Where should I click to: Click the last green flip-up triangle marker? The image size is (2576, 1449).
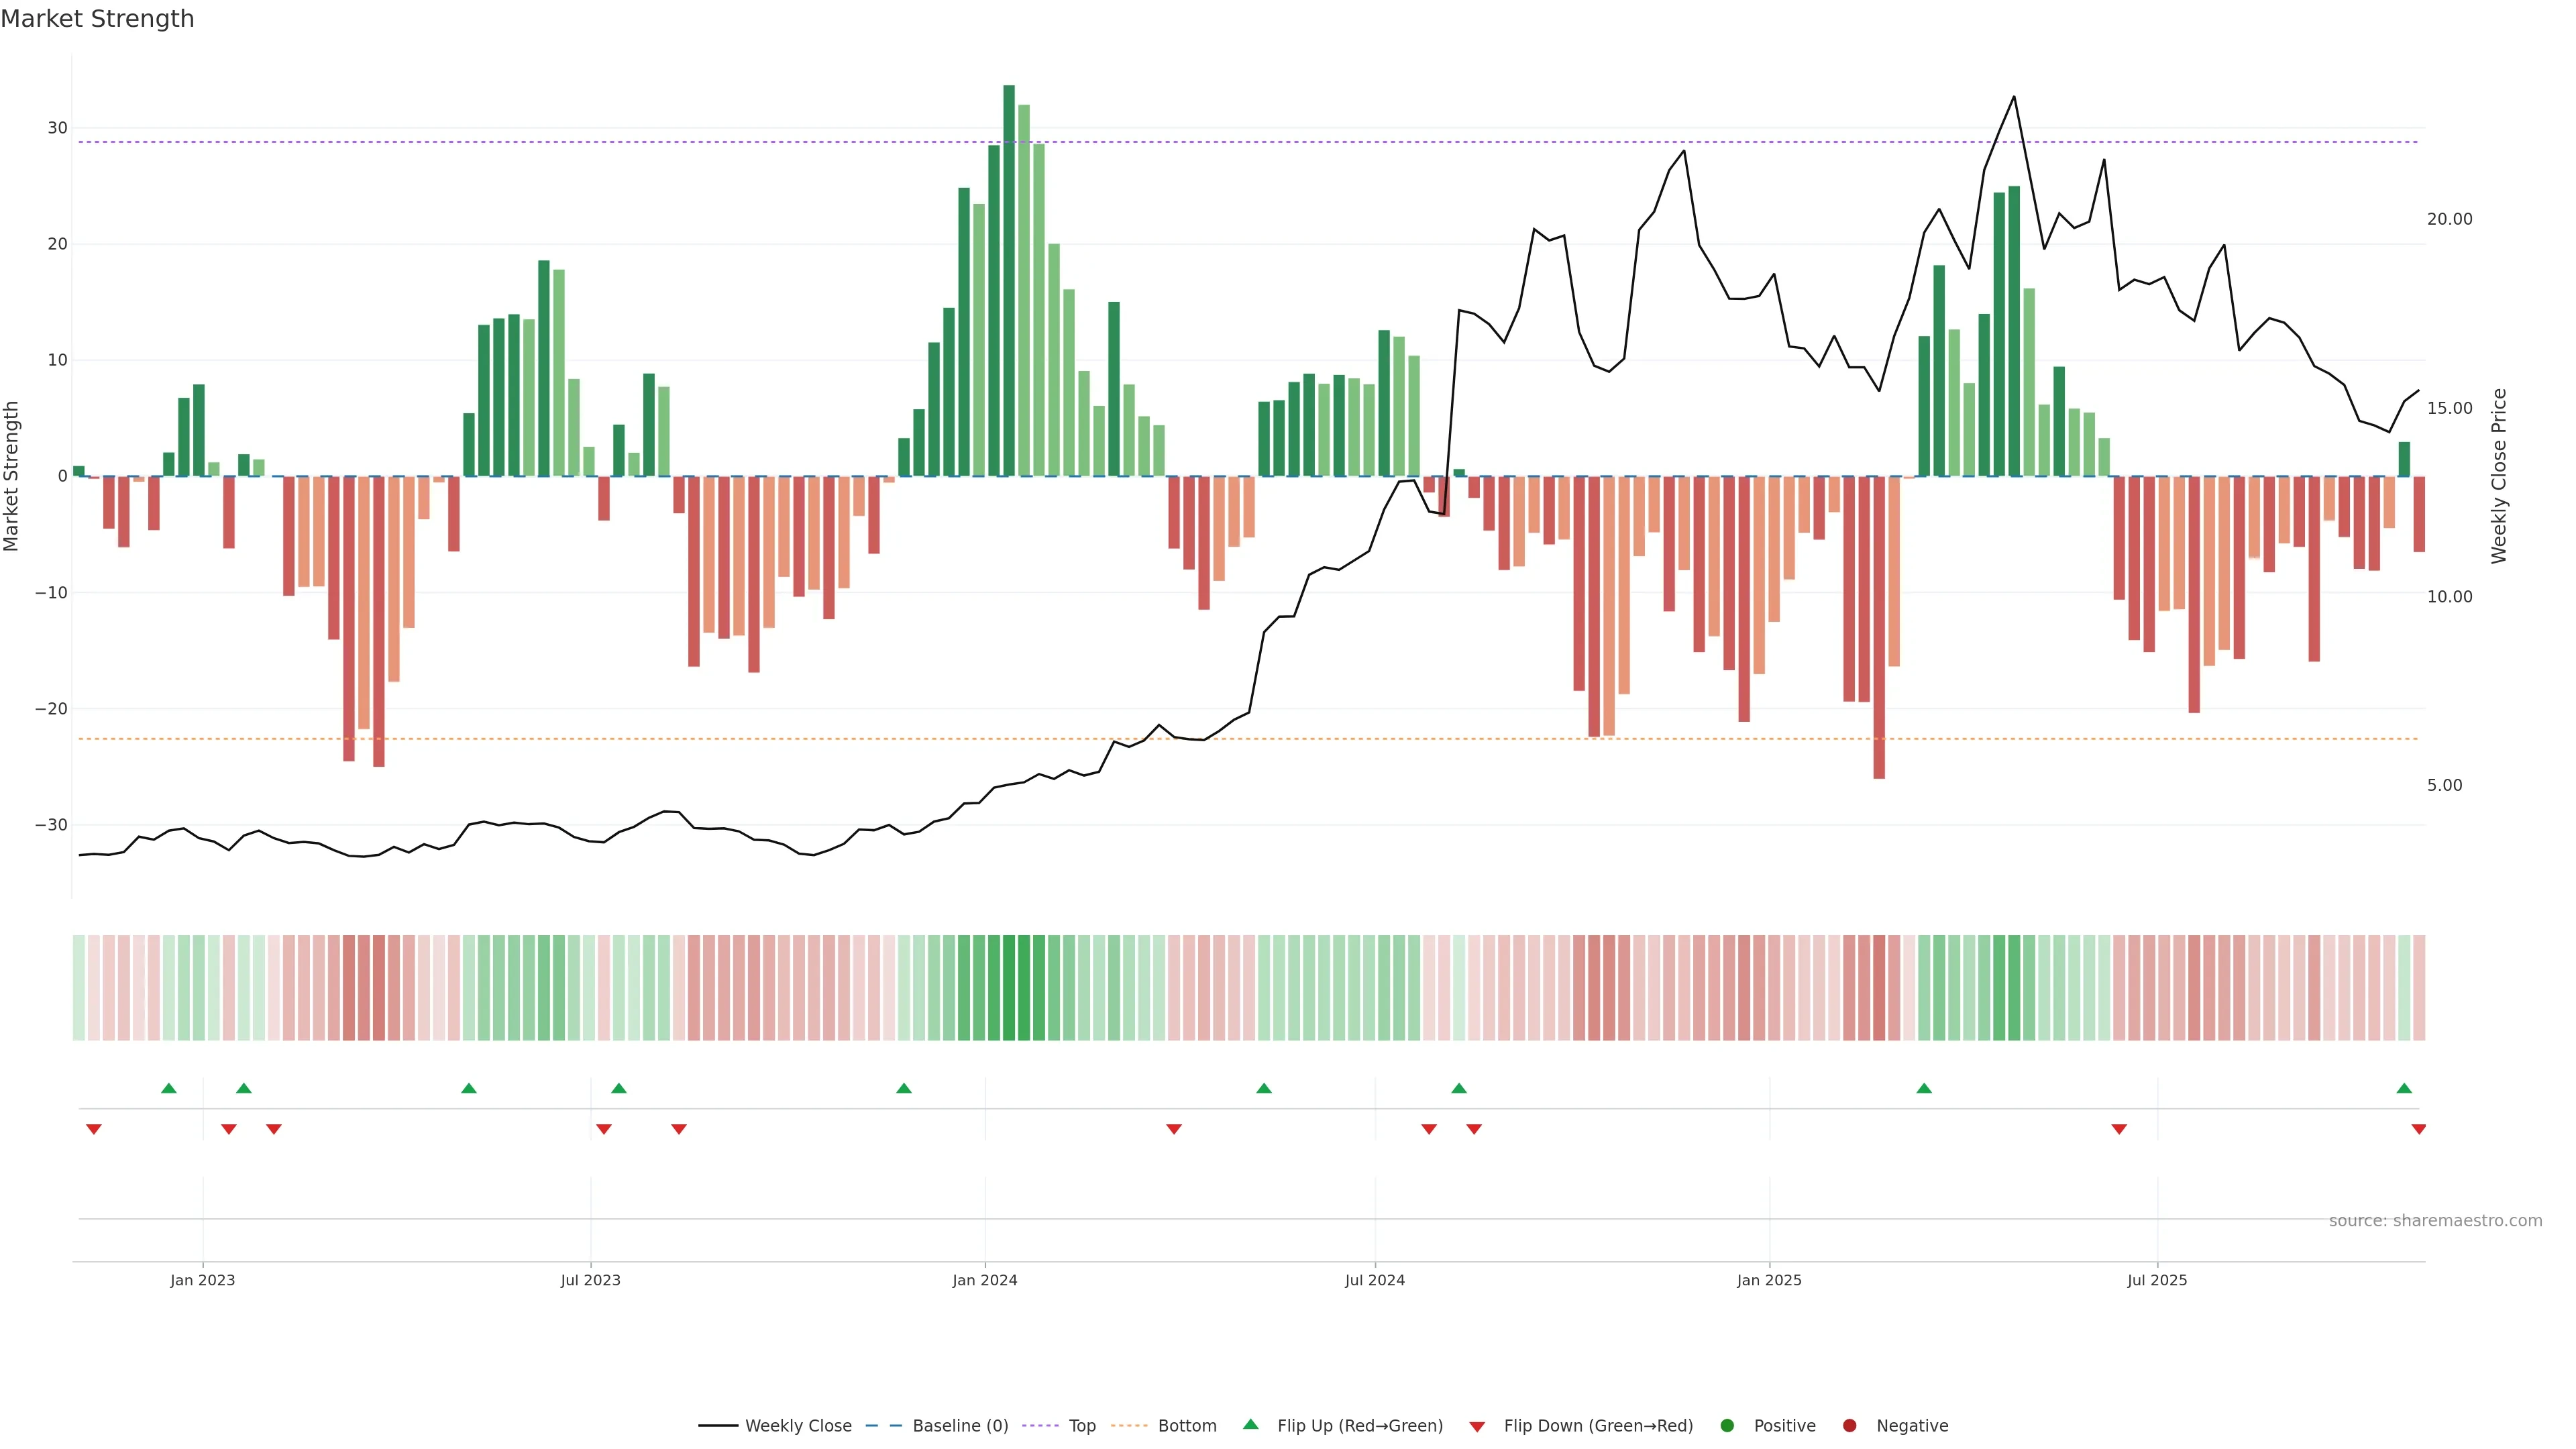2404,1088
